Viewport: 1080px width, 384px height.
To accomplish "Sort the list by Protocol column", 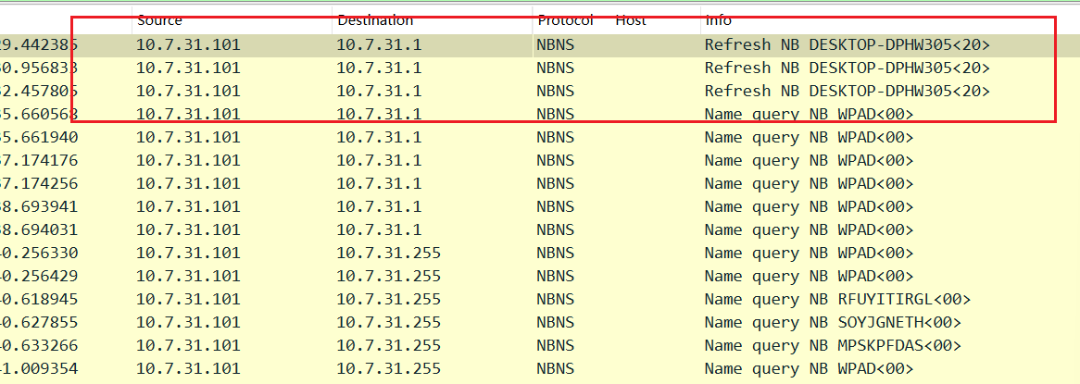I will [565, 20].
